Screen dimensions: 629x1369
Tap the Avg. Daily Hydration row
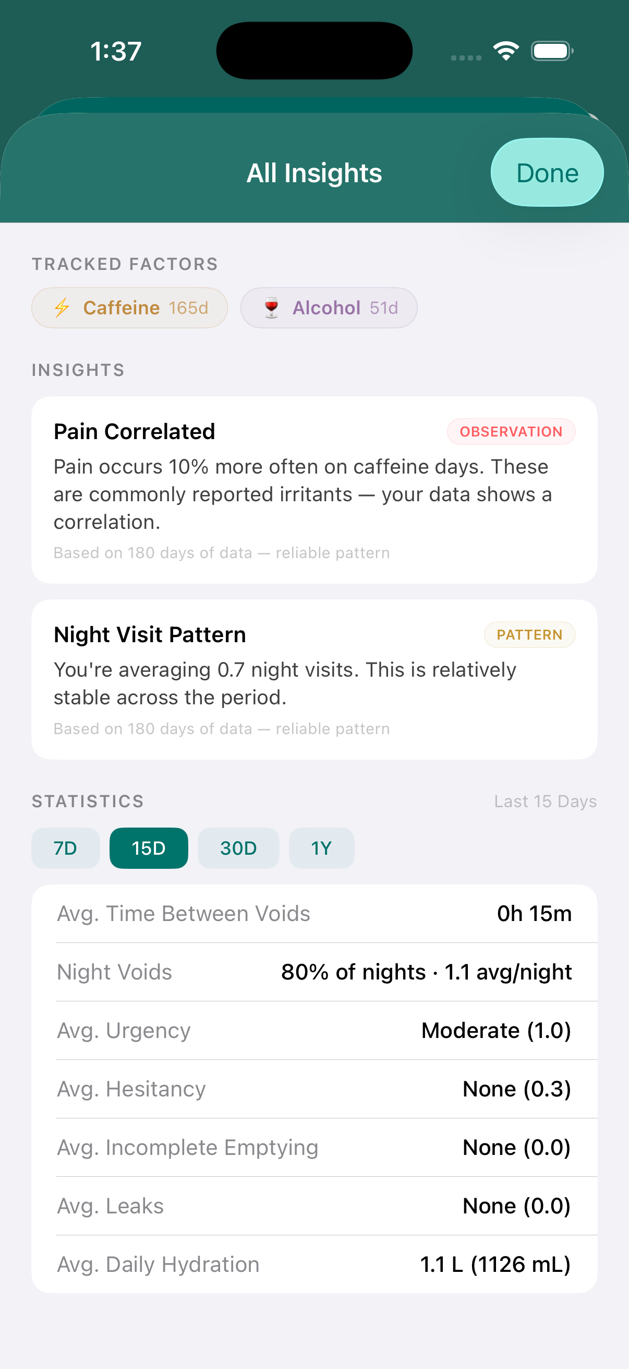point(314,1264)
